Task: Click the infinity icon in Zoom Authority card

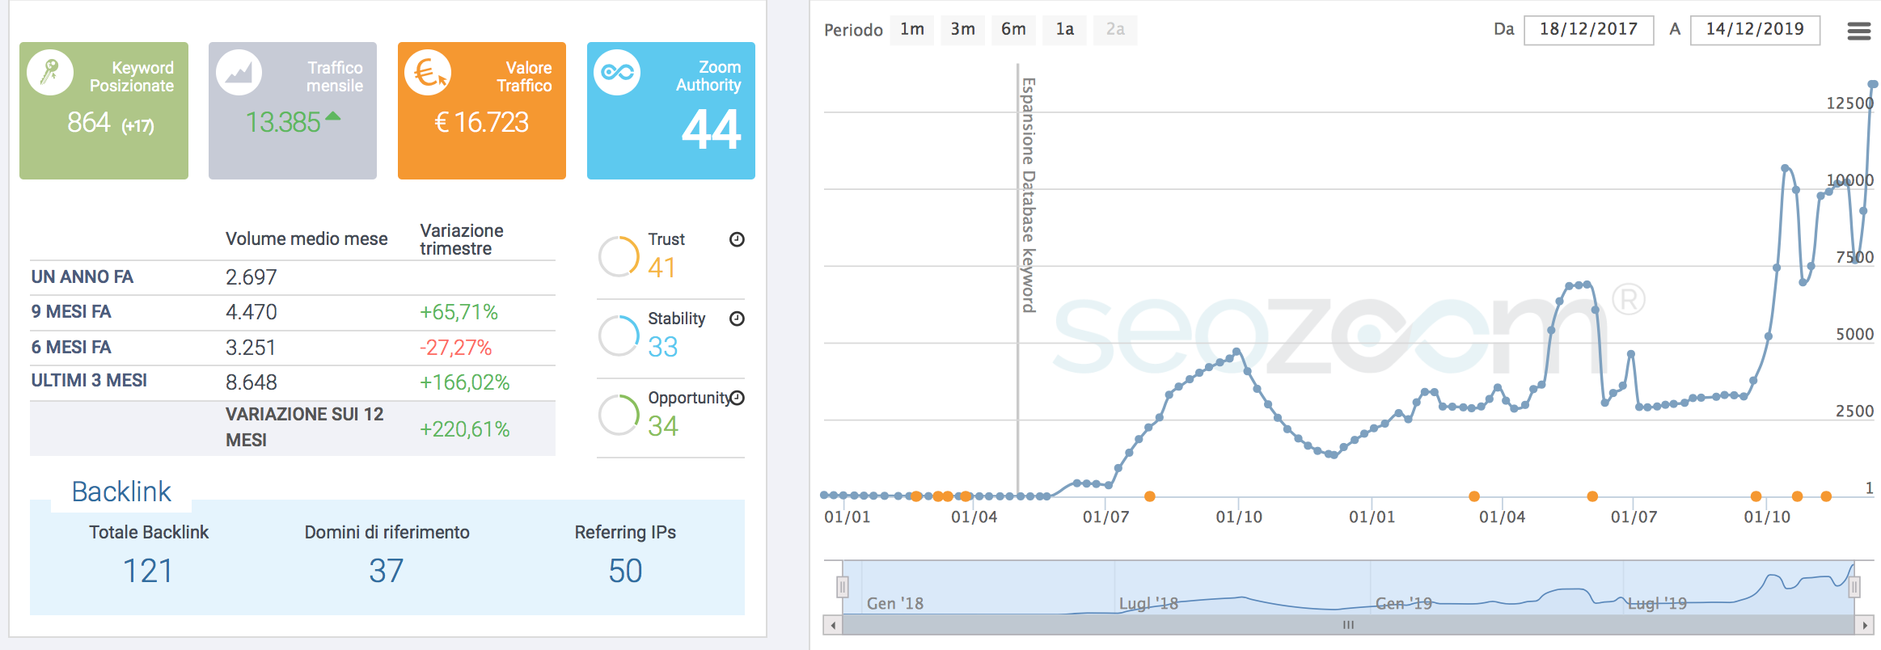Action: 617,72
